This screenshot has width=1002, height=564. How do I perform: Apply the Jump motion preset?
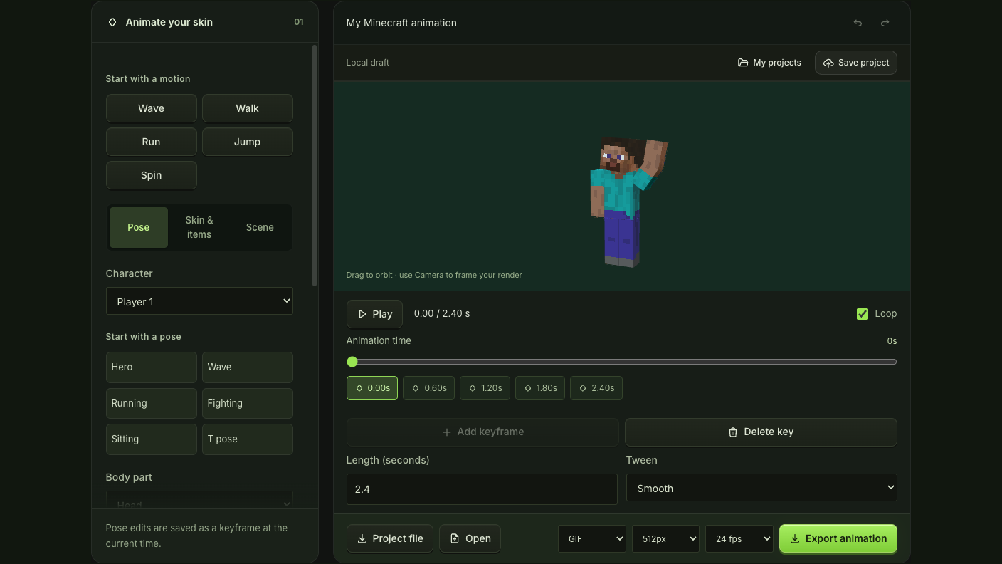click(248, 142)
